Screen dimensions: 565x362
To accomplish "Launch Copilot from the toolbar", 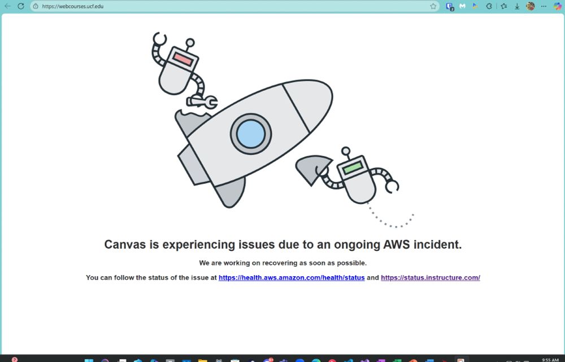I will (x=558, y=6).
